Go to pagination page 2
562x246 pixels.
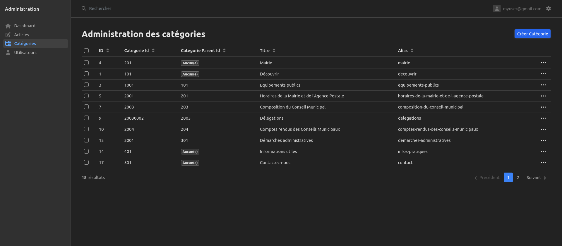pos(518,178)
